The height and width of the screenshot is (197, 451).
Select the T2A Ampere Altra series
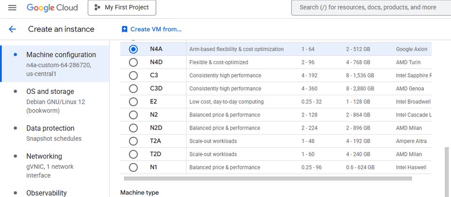click(133, 141)
